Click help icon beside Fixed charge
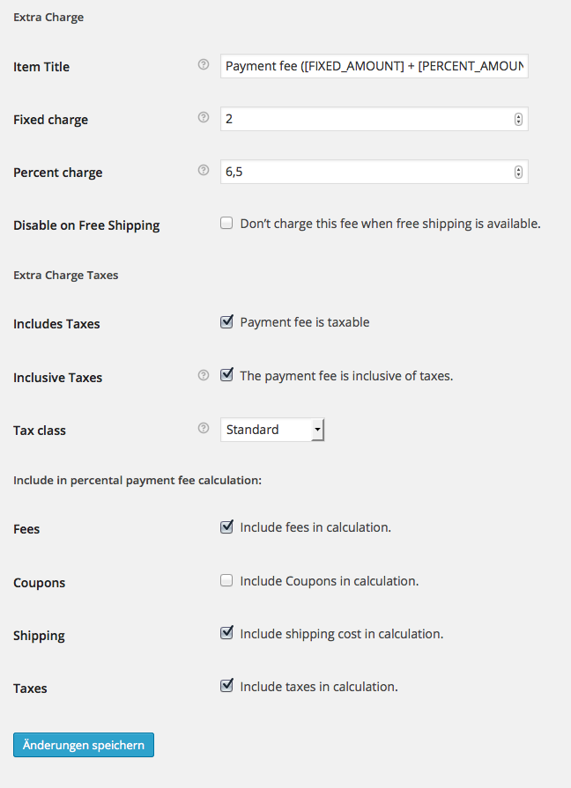571x788 pixels. pos(204,118)
